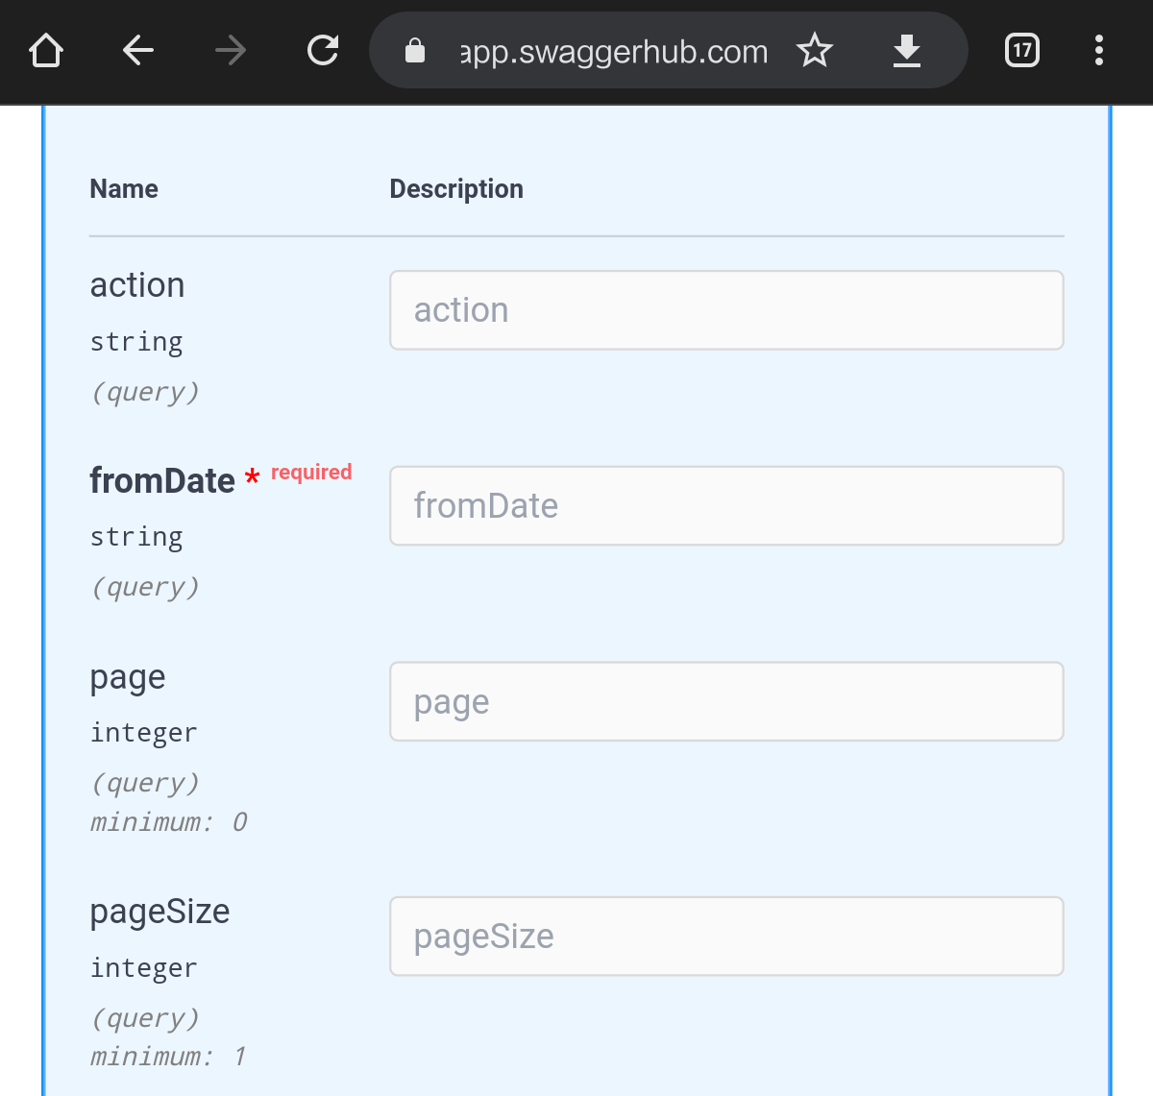Click the required fromDate input field

tap(726, 505)
